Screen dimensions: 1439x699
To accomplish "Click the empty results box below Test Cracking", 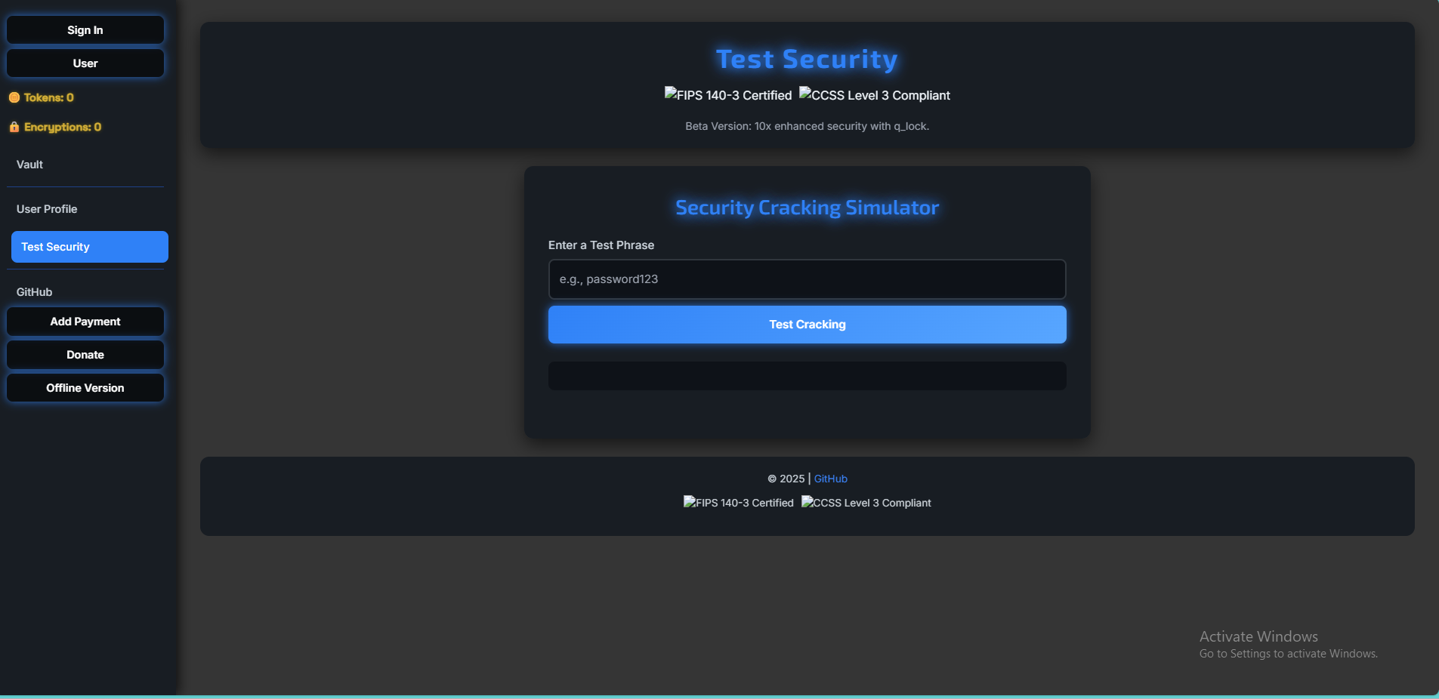I will pos(807,376).
